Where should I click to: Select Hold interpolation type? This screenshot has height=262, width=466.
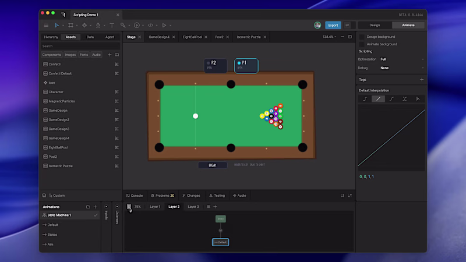365,98
